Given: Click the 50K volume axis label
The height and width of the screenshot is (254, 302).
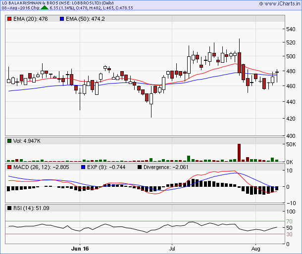Looking at the screenshot, I should click(x=291, y=144).
